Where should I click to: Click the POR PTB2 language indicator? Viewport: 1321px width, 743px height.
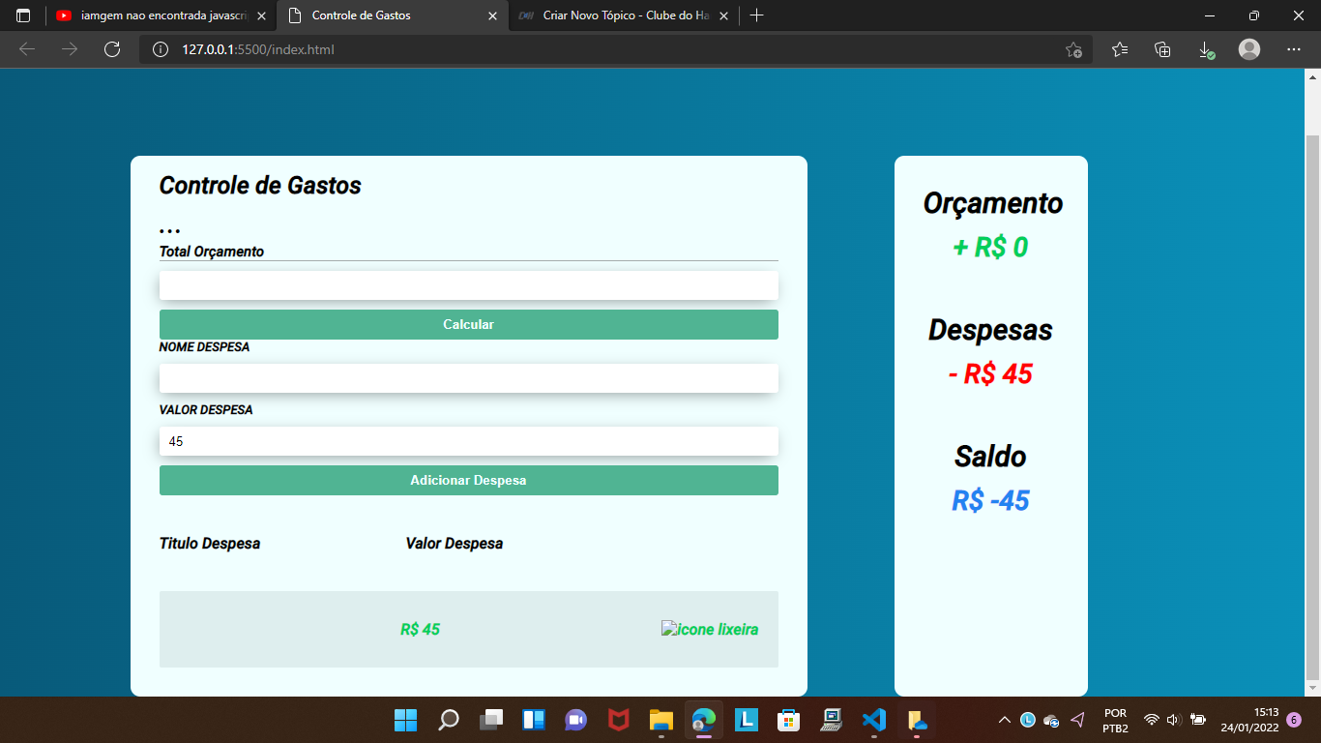1115,720
